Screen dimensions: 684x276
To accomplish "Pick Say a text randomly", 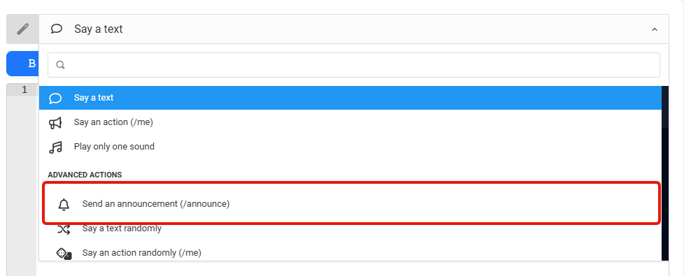I will [350, 228].
